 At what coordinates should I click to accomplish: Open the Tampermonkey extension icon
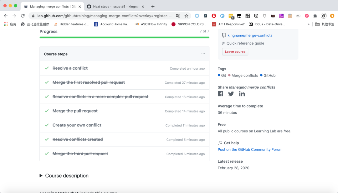click(x=239, y=16)
